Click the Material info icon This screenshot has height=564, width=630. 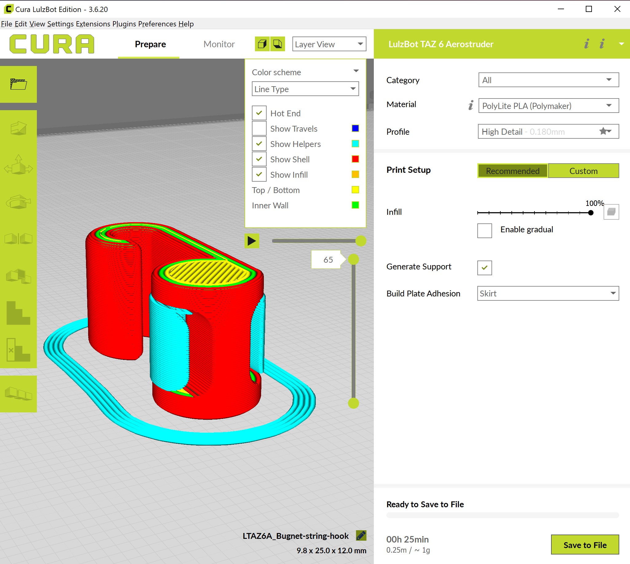[x=471, y=105]
